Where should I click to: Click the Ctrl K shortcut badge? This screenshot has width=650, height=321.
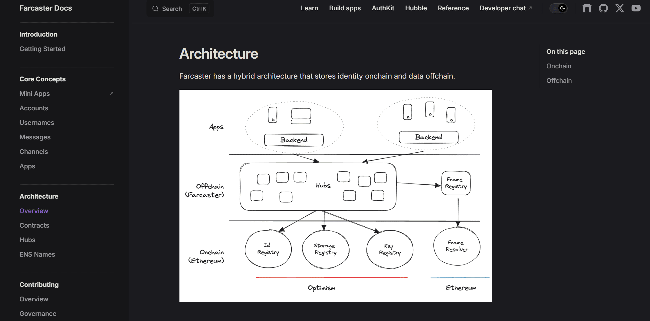point(199,9)
